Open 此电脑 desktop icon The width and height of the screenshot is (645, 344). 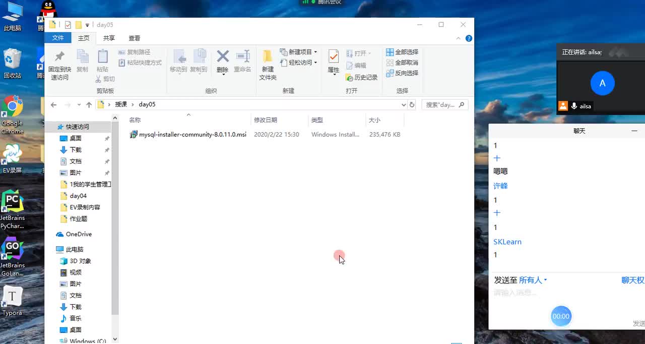tap(12, 17)
